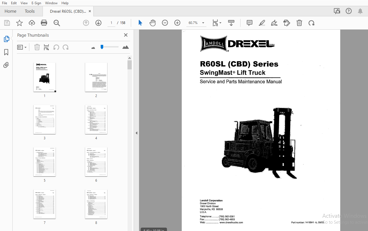
Task: Open the Bookmarks side panel
Action: coord(6,52)
